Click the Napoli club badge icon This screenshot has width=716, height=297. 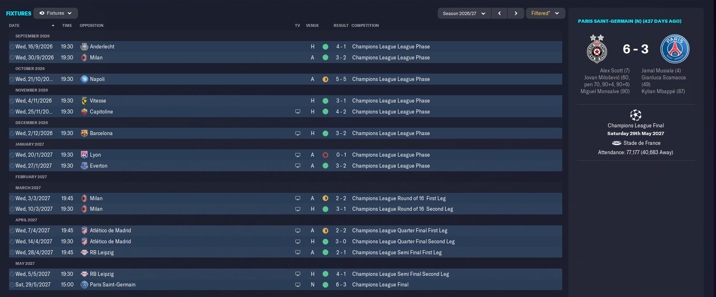point(84,79)
